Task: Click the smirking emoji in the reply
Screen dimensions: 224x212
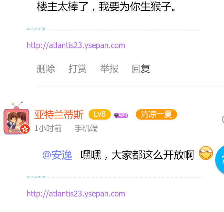Action: [x=206, y=153]
